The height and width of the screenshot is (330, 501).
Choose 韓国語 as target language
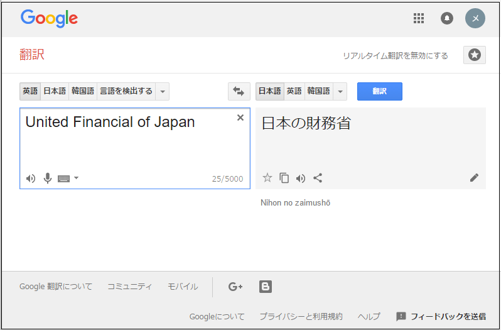[318, 91]
